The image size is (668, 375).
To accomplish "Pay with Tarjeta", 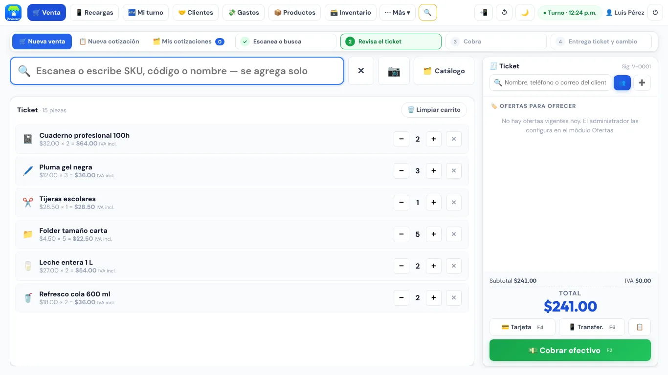I will (x=522, y=327).
